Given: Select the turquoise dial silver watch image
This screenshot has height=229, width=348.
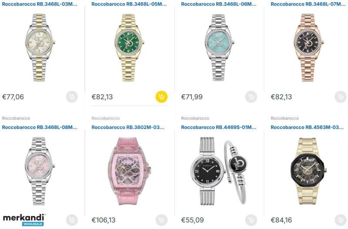Looking at the screenshot, I should point(219,47).
